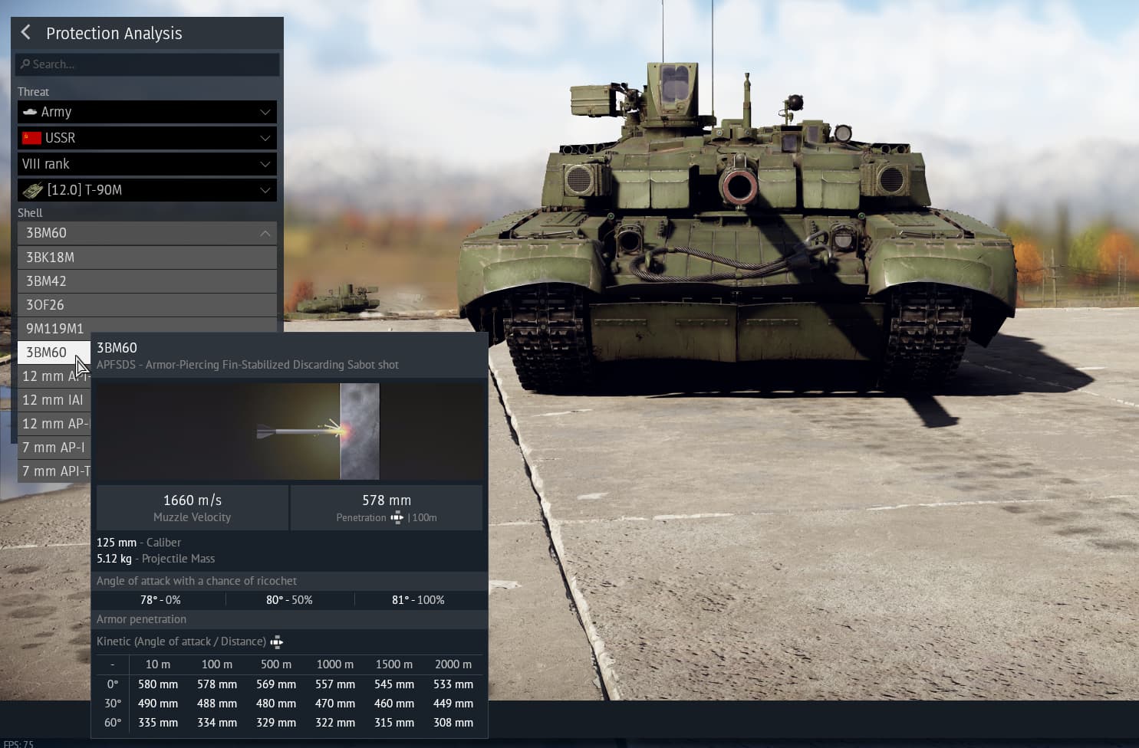This screenshot has width=1139, height=748.
Task: Click the Search input field
Action: click(x=147, y=64)
